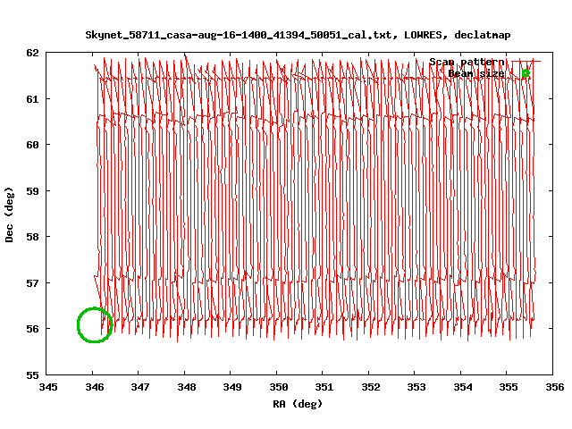Click the 346 tick label on RA axis
The image size is (572, 429).
tap(94, 387)
